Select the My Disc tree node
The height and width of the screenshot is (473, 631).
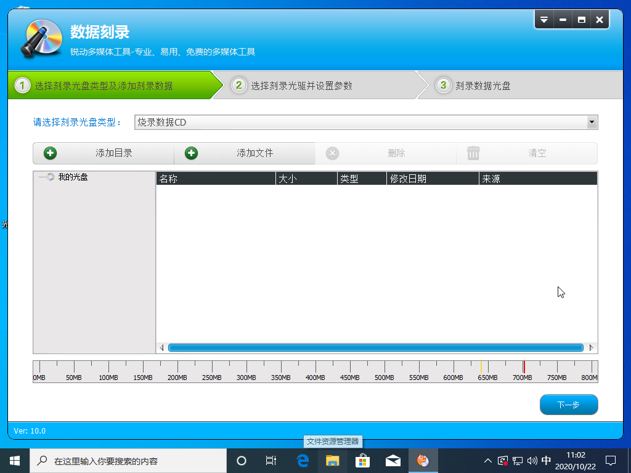pyautogui.click(x=73, y=177)
